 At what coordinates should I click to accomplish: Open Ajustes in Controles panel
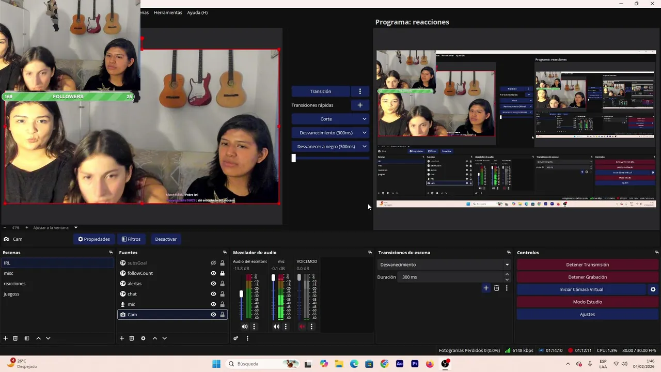(587, 314)
